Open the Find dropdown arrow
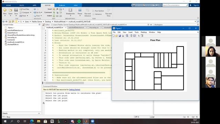Screen dimensions: 220x124 tap(41, 16)
